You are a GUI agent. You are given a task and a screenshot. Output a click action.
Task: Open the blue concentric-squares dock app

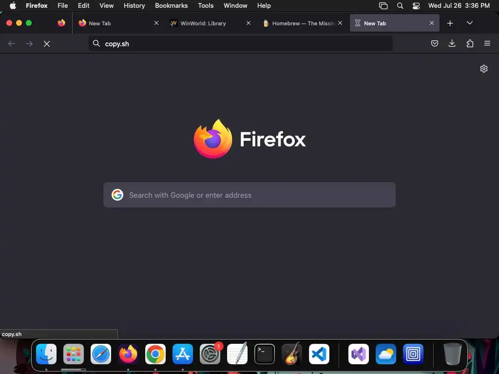coord(413,354)
